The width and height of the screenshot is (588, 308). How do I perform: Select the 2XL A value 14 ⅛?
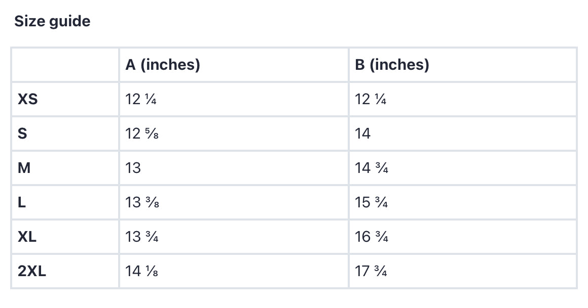click(x=142, y=271)
